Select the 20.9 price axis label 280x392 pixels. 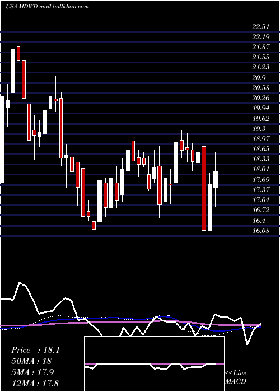(x=259, y=78)
